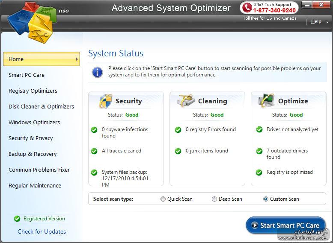
Task: Click the 1-877-340-9240 support number
Action: coord(274,10)
